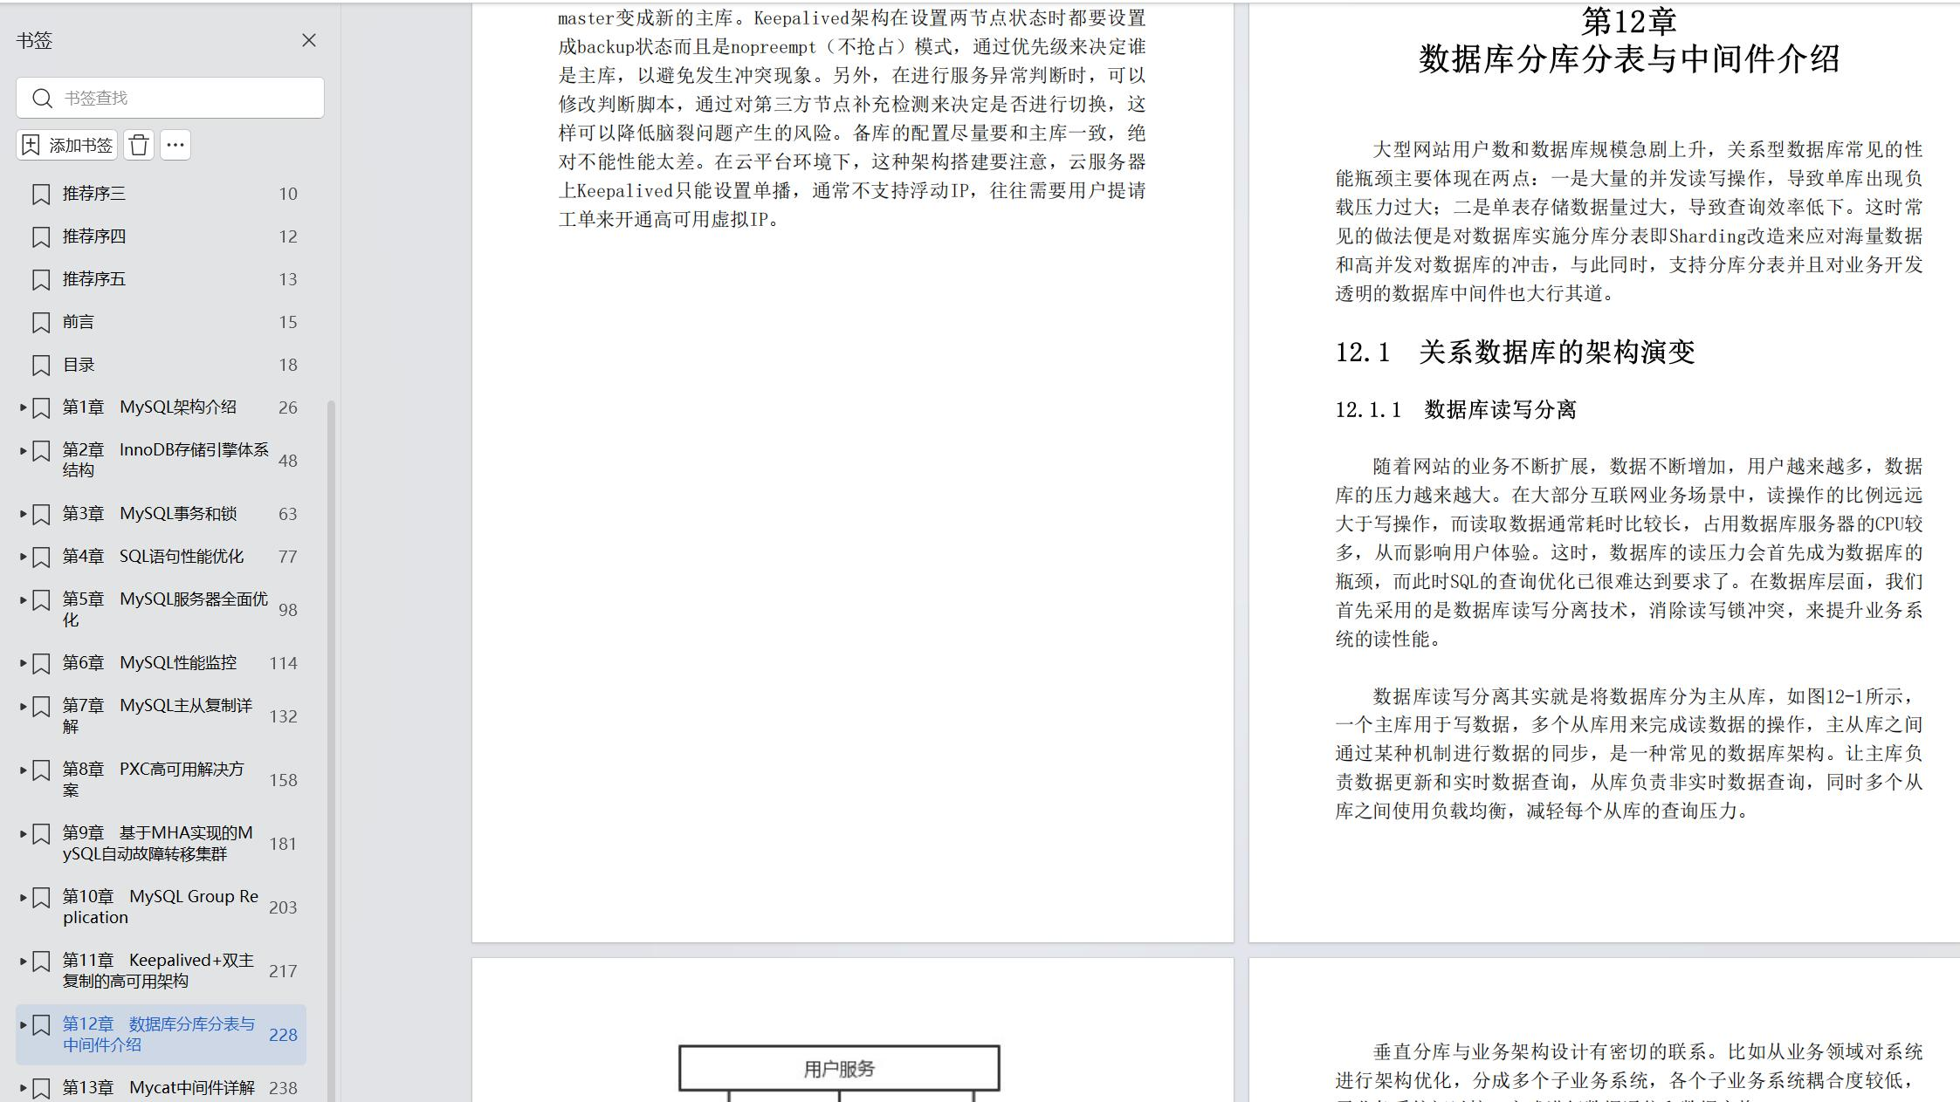1960x1102 pixels.
Task: Jump to 第3章 MySQL事务和锁
Action: tap(149, 514)
